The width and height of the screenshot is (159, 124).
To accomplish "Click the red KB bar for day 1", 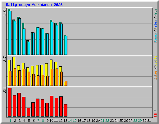I will click(10, 102).
